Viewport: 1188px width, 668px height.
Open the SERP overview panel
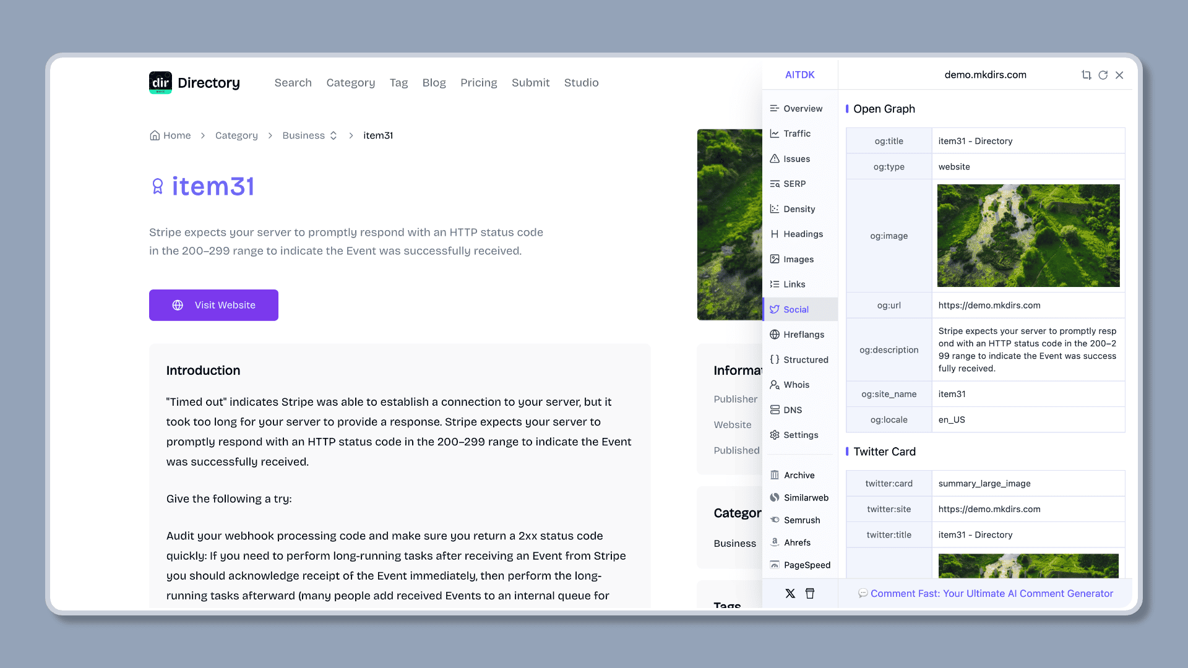click(794, 184)
